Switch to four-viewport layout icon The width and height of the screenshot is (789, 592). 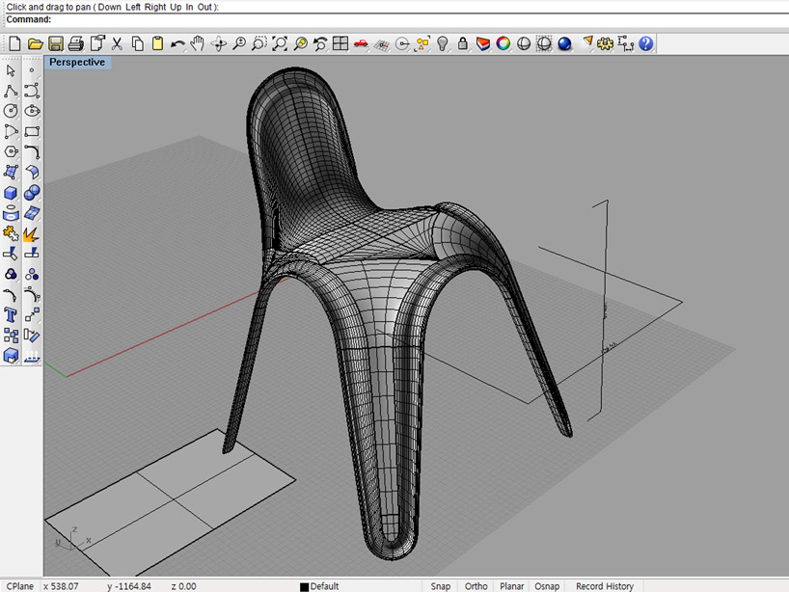pos(340,43)
